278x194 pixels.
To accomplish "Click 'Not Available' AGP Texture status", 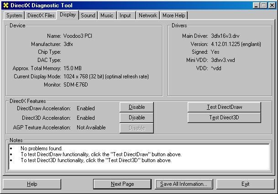I will (x=91, y=128).
